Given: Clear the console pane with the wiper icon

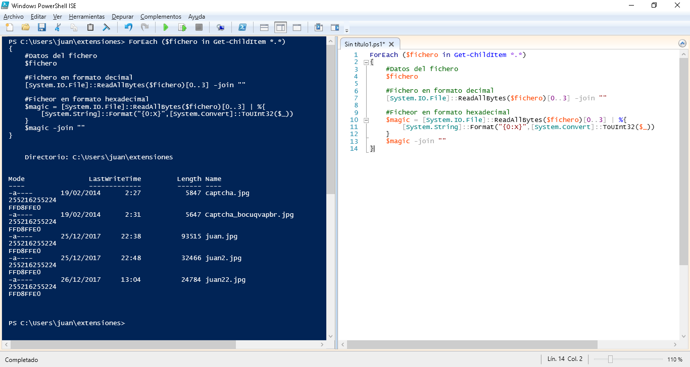Looking at the screenshot, I should pyautogui.click(x=107, y=27).
